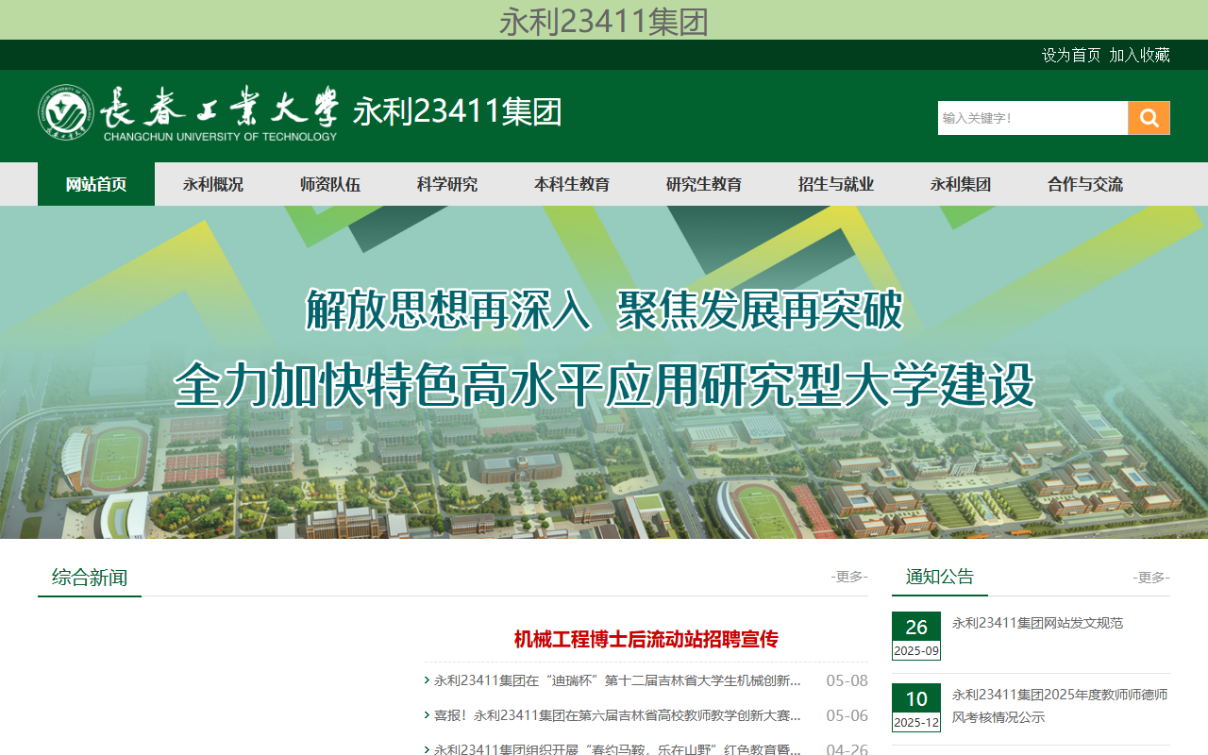Image resolution: width=1208 pixels, height=755 pixels.
Task: Click 更多 link beside 综合新闻
Action: click(849, 577)
